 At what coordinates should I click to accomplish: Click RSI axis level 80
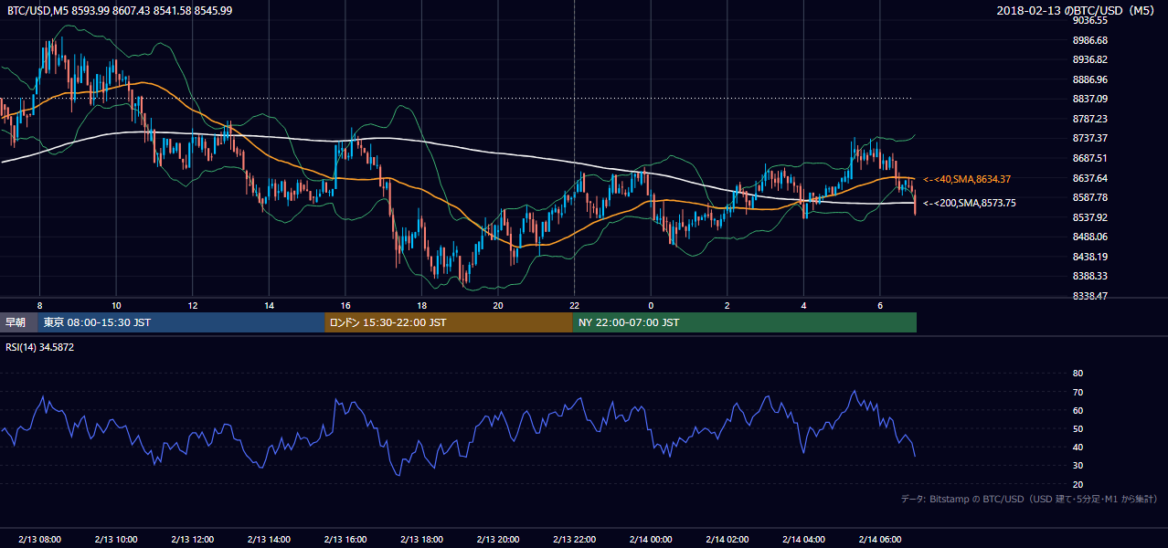pyautogui.click(x=1078, y=374)
